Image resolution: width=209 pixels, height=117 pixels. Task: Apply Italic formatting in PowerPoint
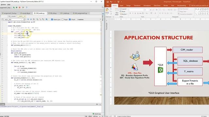click(133, 13)
